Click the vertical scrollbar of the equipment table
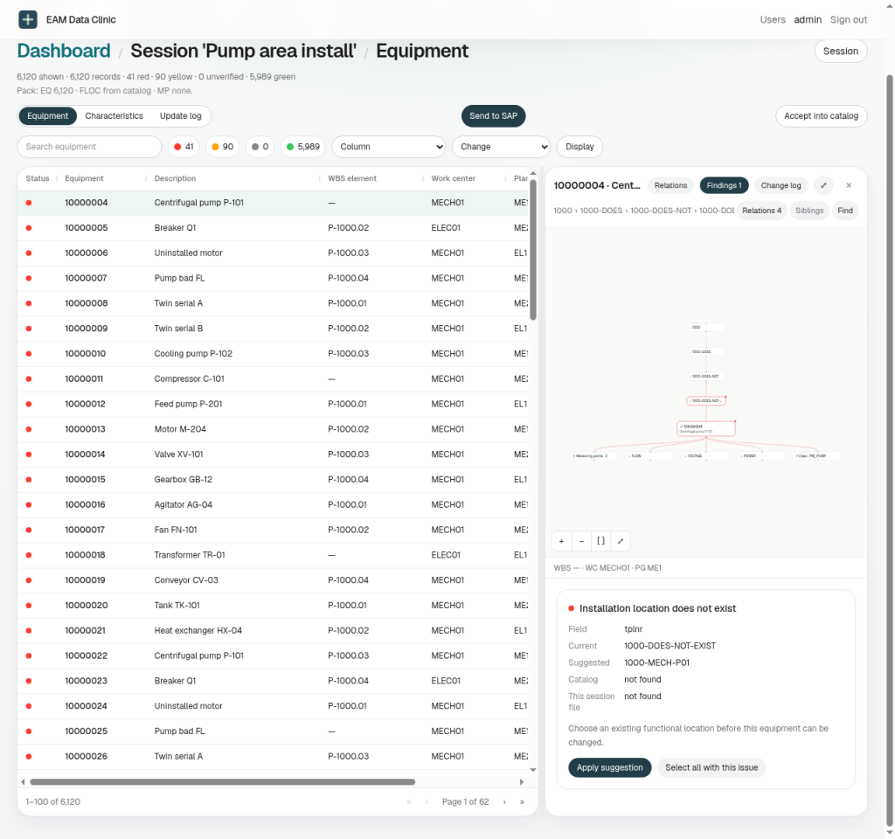 533,249
